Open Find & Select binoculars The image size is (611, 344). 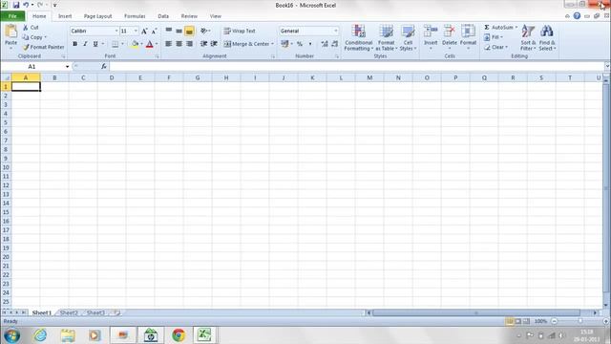pyautogui.click(x=547, y=37)
